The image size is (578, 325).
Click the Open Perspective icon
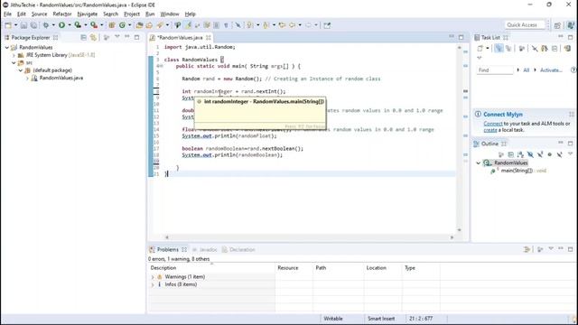[557, 25]
